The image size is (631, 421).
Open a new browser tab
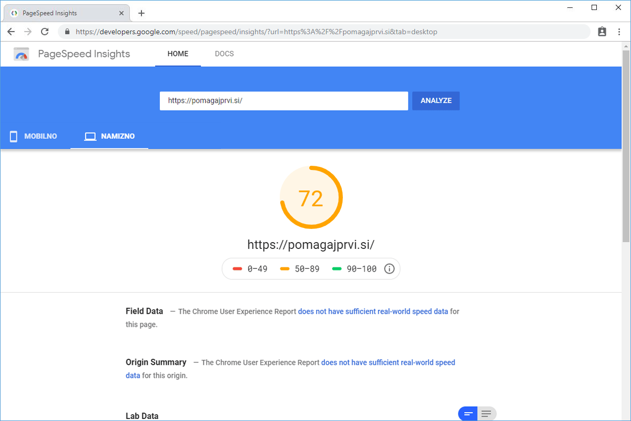[x=141, y=13]
